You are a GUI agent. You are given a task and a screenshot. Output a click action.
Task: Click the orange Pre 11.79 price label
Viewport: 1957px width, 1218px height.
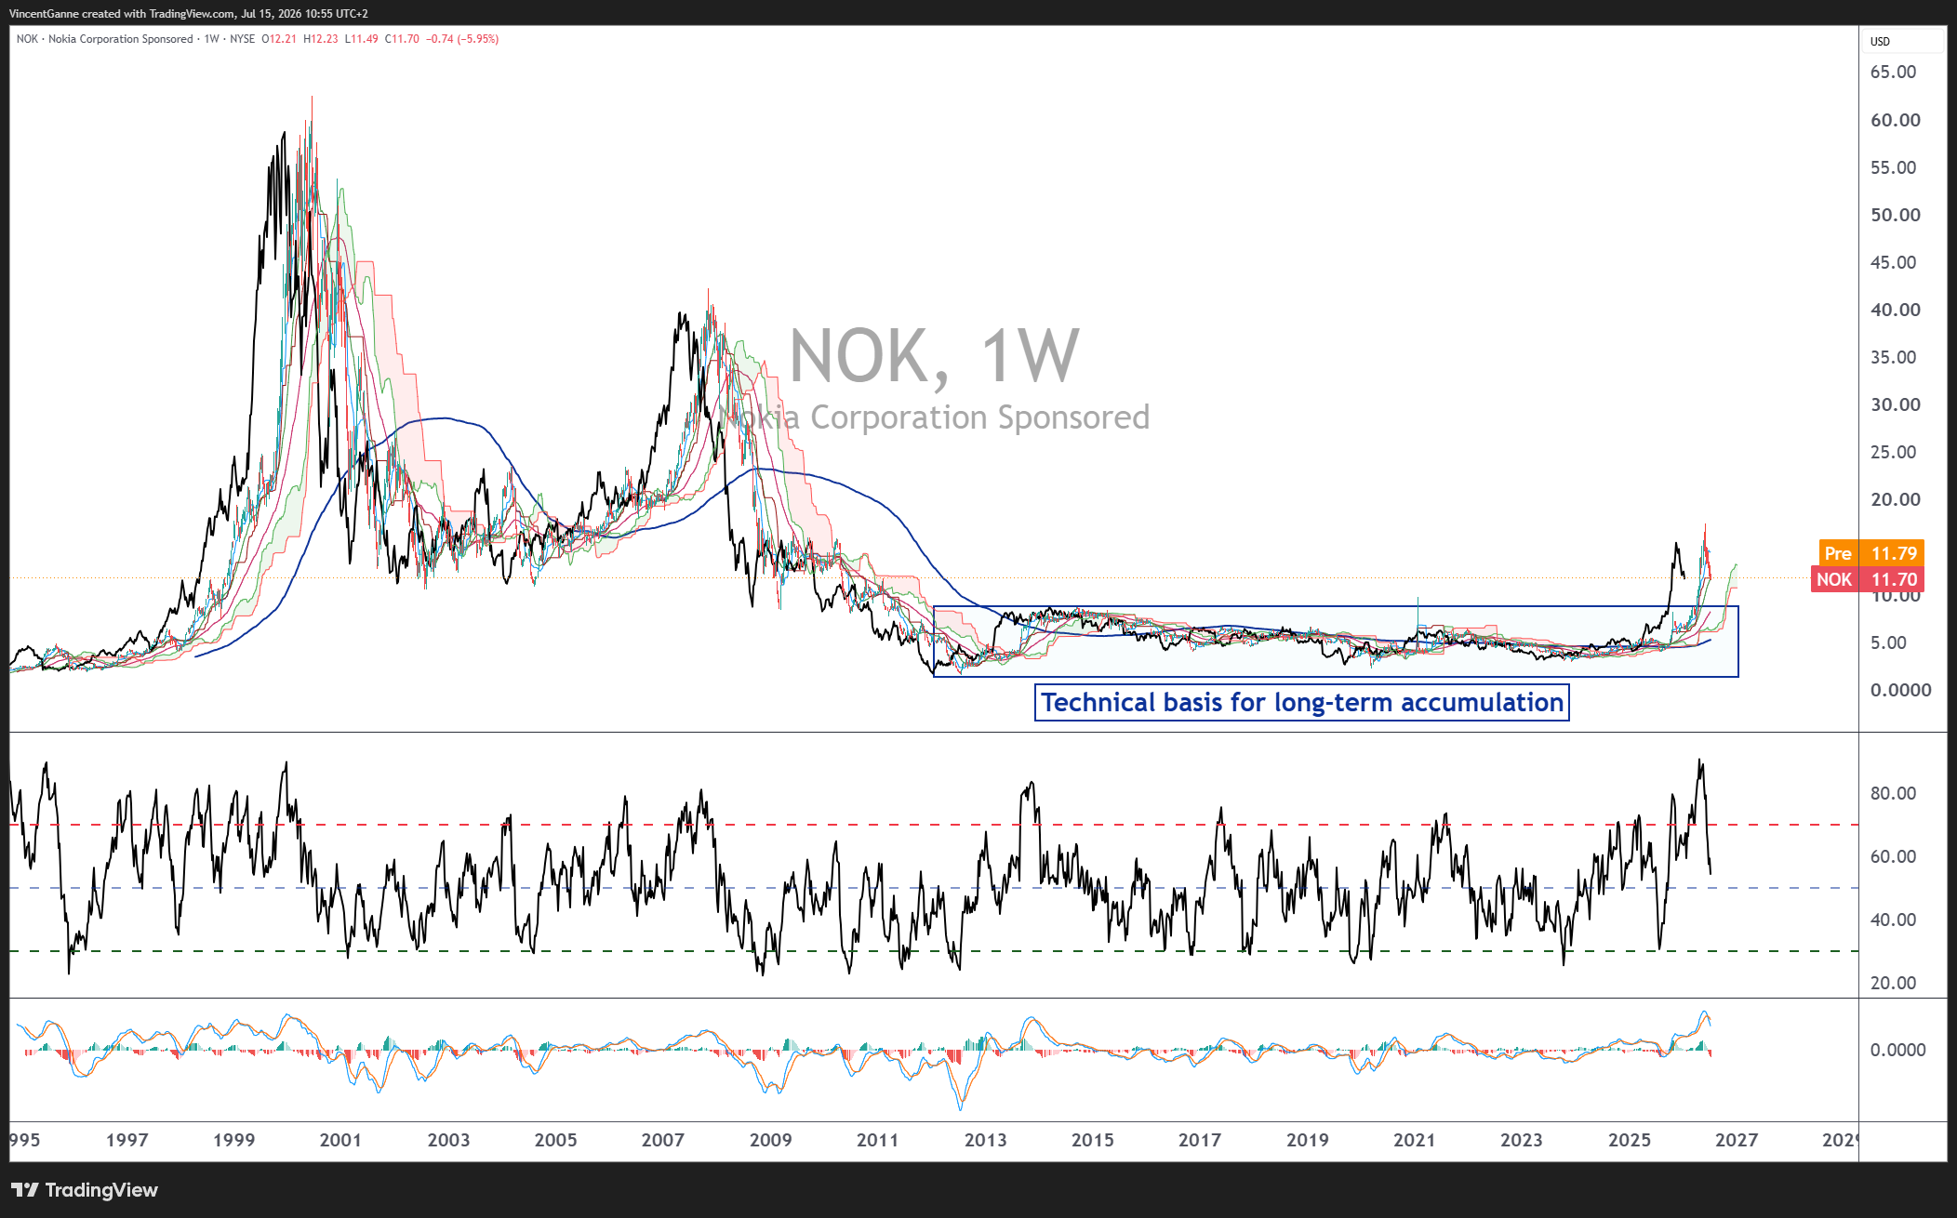point(1870,553)
